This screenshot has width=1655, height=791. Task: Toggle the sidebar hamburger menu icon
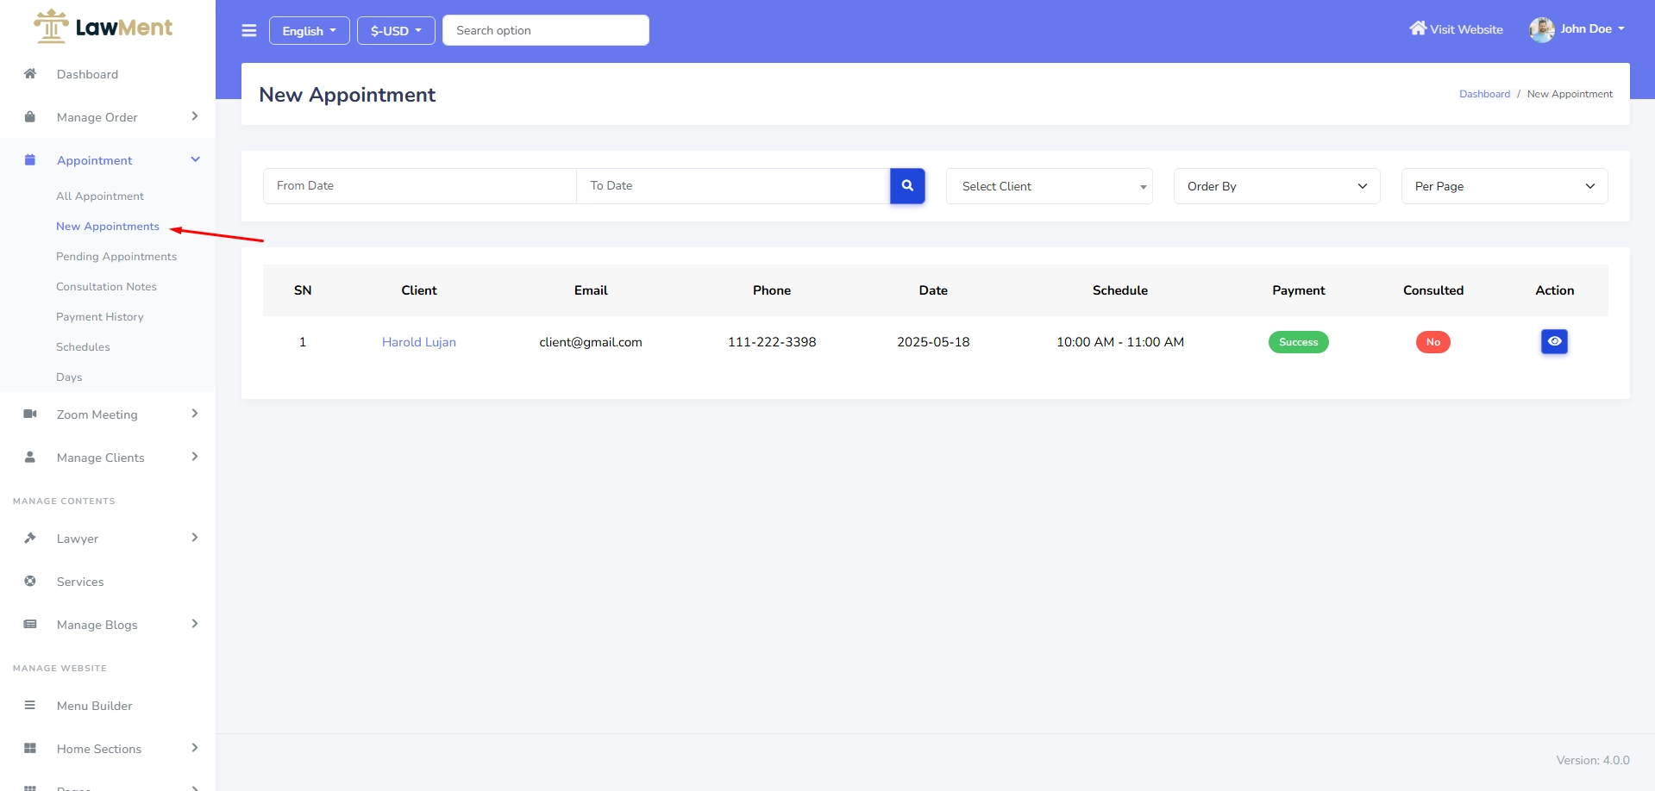click(x=249, y=31)
